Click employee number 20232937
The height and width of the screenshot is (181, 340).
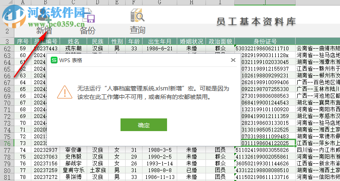(46, 150)
